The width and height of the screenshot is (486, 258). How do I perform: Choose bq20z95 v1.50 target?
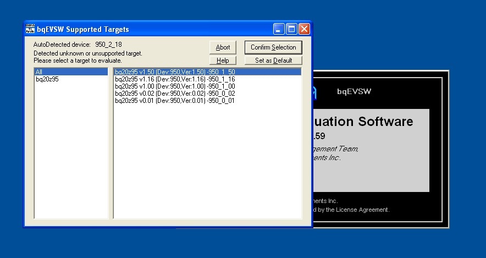point(207,72)
